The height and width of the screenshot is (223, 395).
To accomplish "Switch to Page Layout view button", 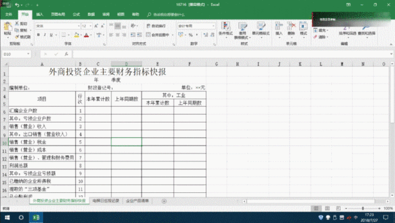I will point(327,208).
